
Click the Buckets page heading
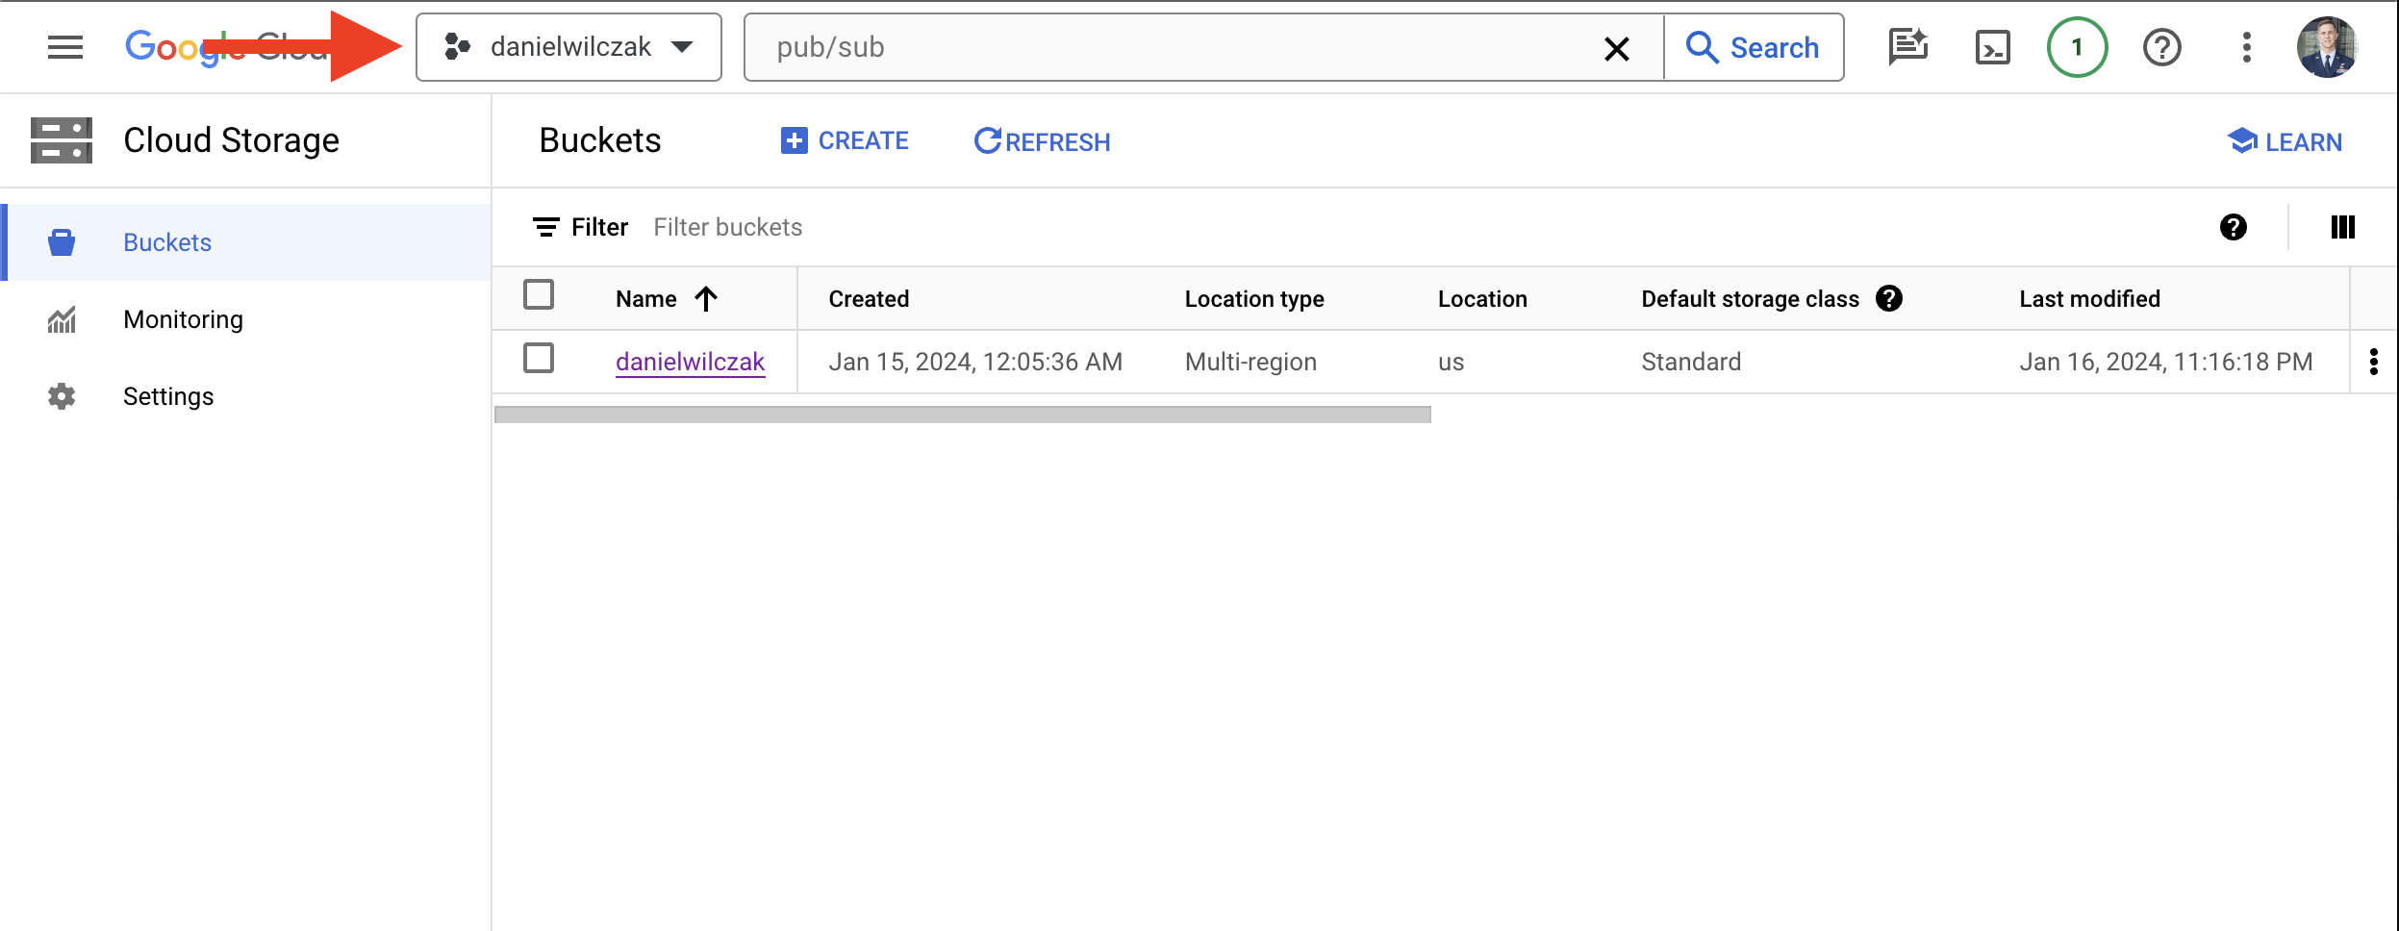[600, 140]
